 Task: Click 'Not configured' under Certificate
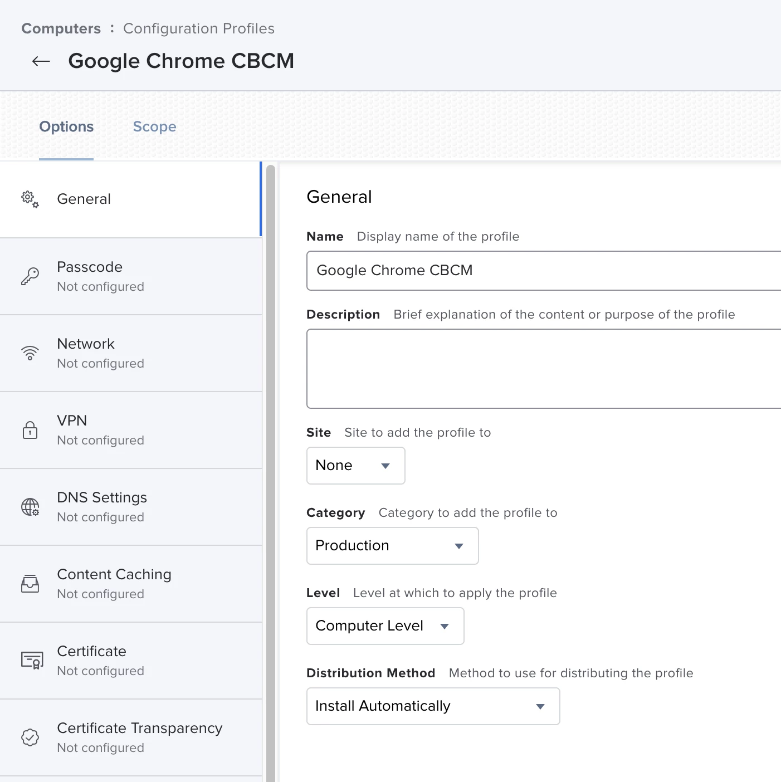click(x=101, y=671)
